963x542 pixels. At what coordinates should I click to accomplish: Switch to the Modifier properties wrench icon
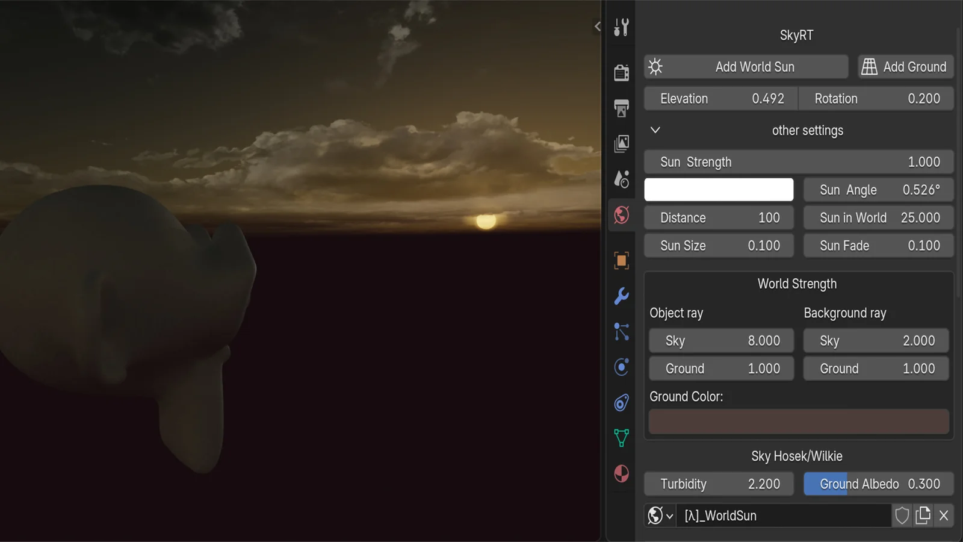tap(621, 296)
